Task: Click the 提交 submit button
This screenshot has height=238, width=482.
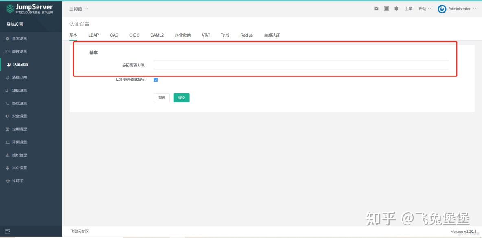Action: click(181, 97)
